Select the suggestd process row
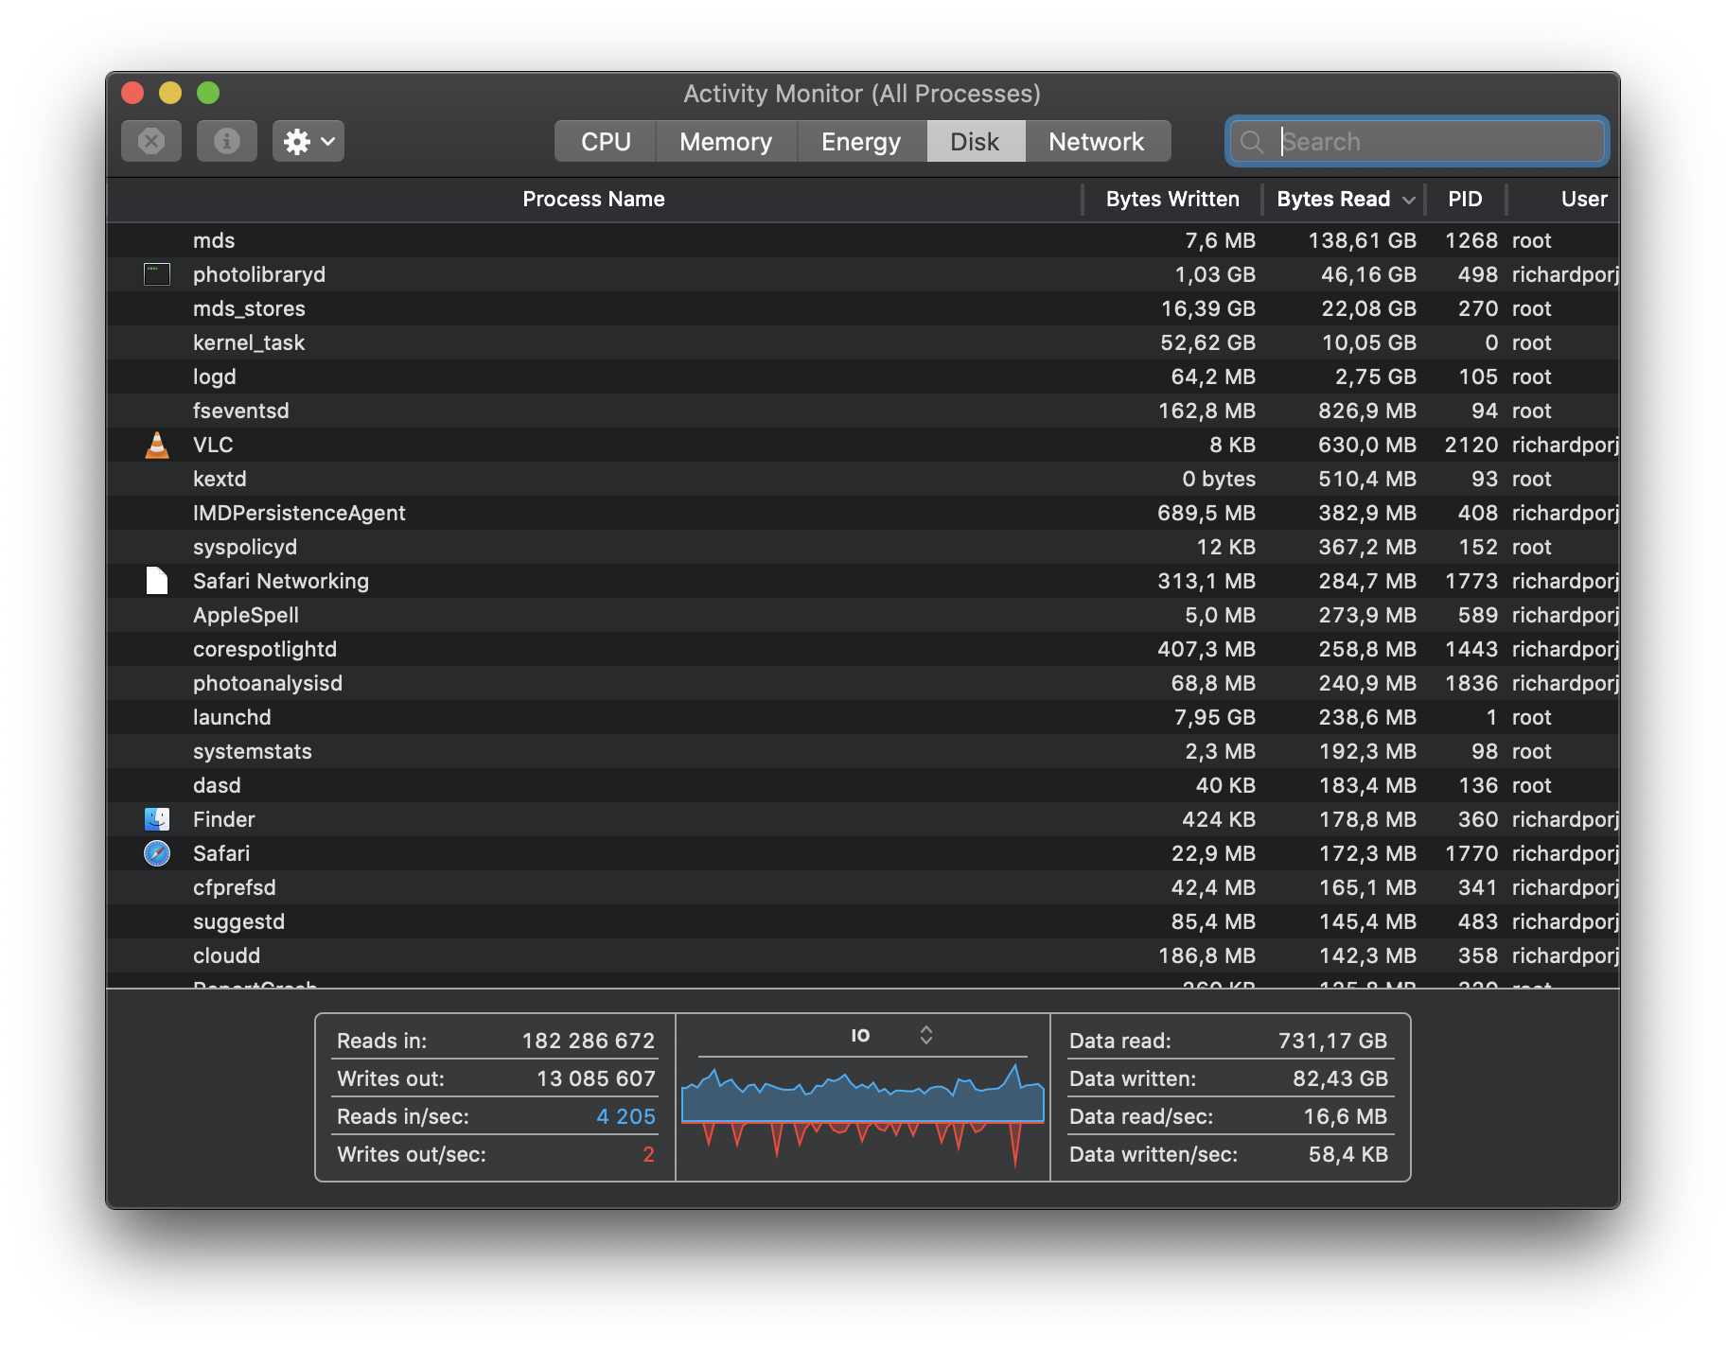1726x1349 pixels. (x=863, y=921)
